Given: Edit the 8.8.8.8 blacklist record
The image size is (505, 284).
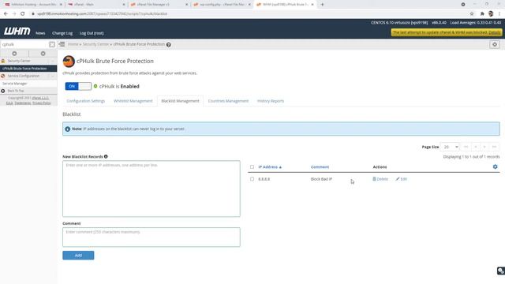Looking at the screenshot, I should [x=402, y=179].
